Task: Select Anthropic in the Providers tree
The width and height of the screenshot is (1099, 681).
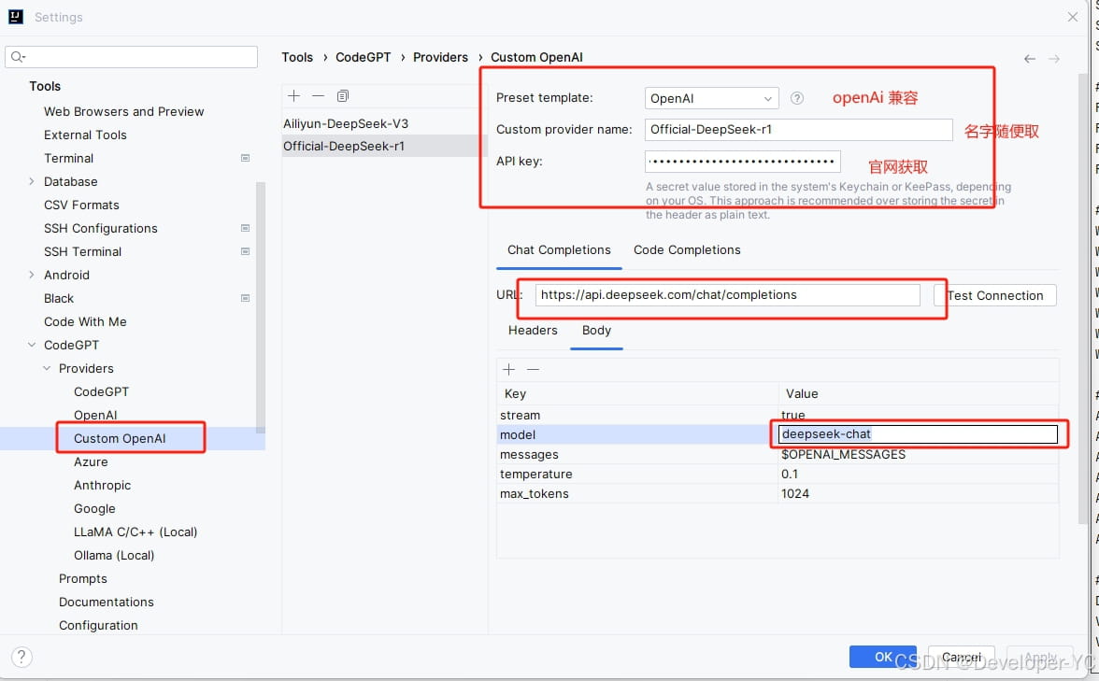Action: 103,485
